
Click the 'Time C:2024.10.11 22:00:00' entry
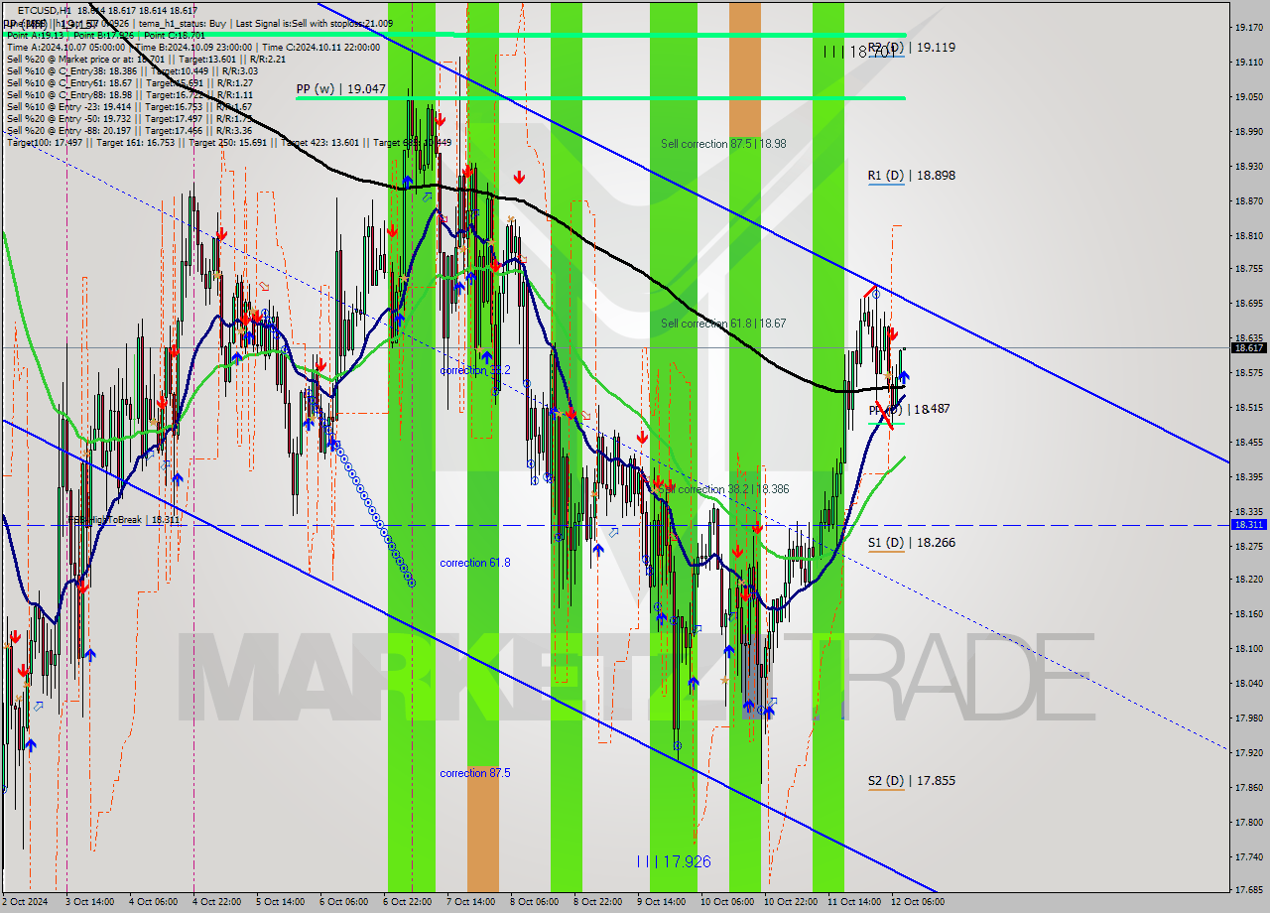pos(319,47)
